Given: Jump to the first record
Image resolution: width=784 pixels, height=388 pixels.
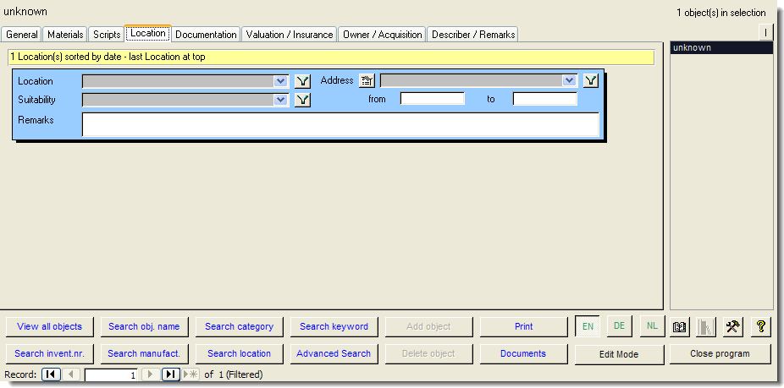Looking at the screenshot, I should [x=51, y=374].
